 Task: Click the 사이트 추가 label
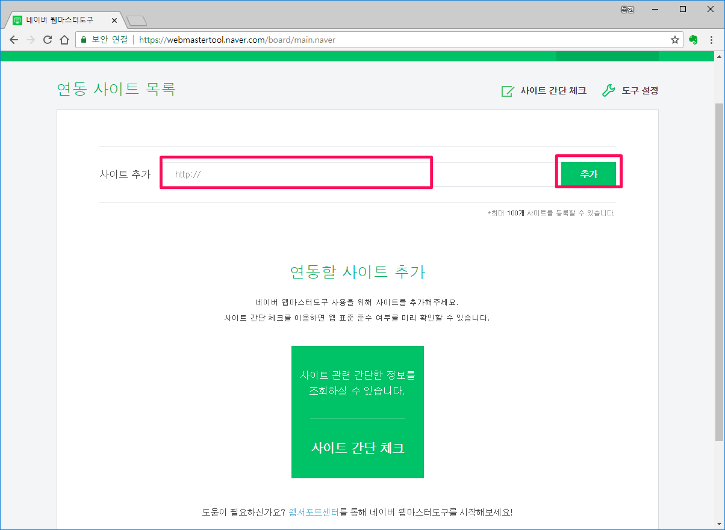point(125,174)
